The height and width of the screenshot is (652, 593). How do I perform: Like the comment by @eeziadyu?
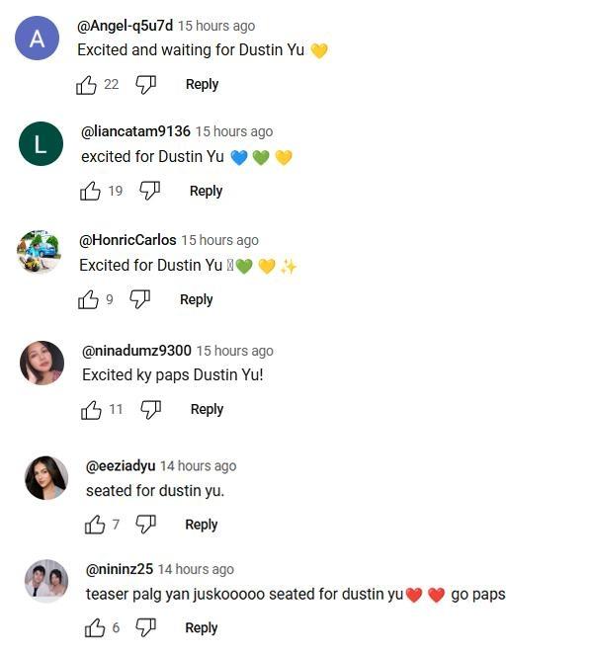(x=95, y=525)
